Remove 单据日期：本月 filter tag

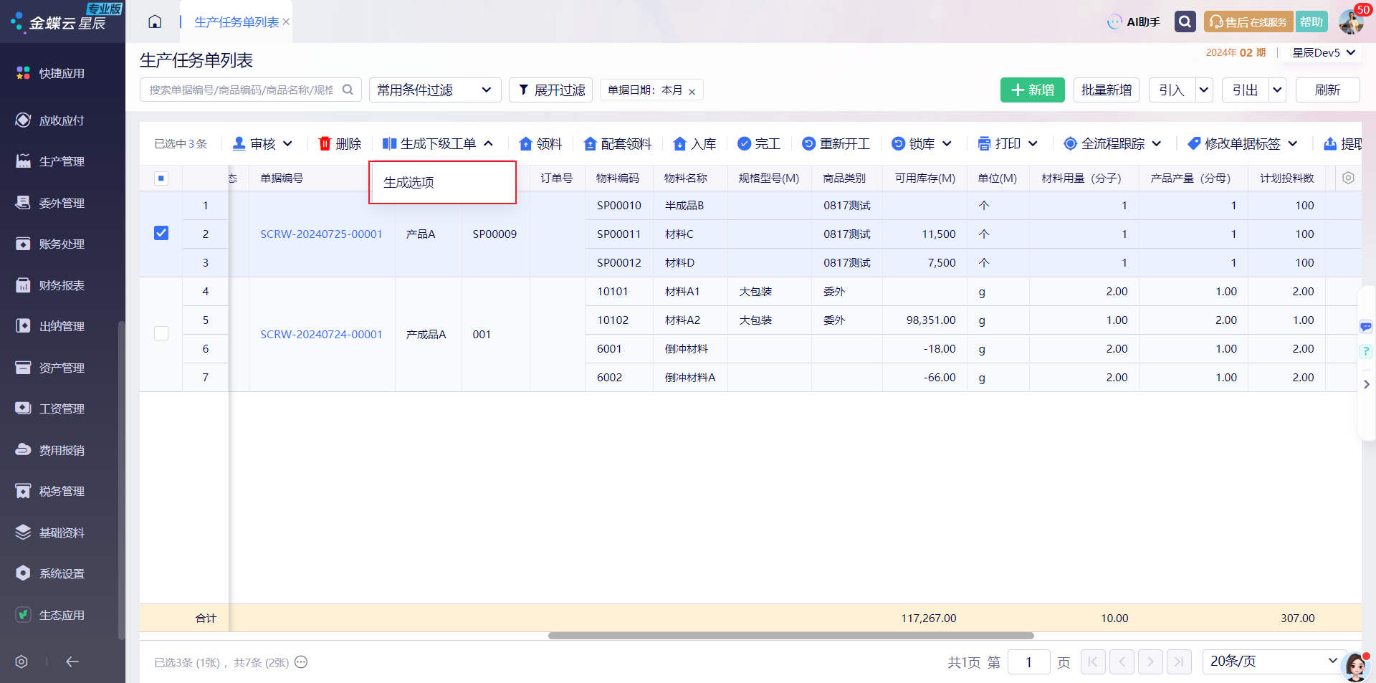pos(692,91)
